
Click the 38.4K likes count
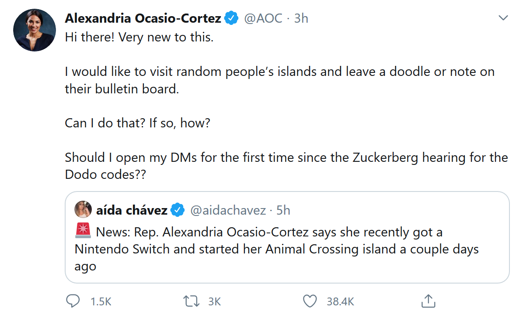click(340, 301)
